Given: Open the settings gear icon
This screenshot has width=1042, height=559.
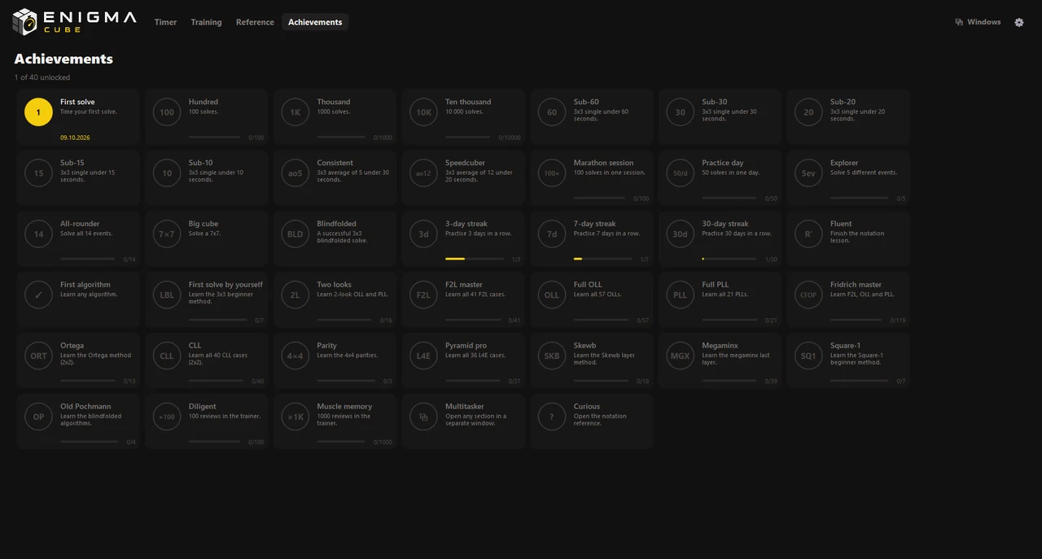Looking at the screenshot, I should [x=1019, y=22].
